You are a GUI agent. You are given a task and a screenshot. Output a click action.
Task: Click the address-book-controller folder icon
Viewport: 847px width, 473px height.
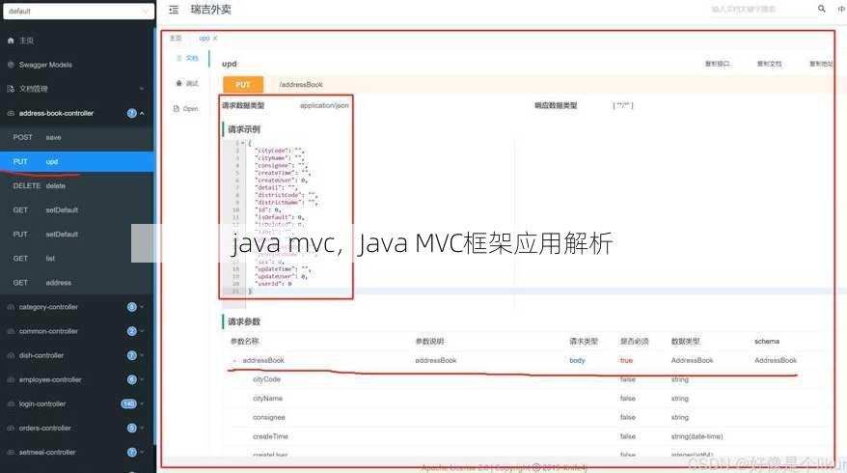11,113
